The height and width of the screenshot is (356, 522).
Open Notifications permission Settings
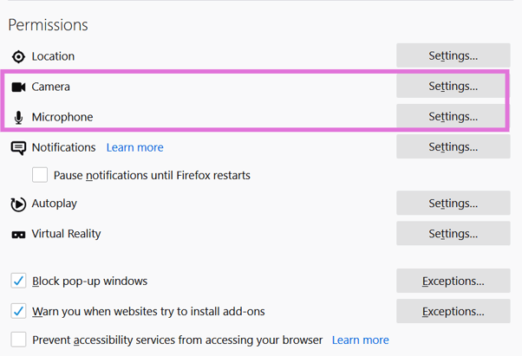[x=453, y=147]
